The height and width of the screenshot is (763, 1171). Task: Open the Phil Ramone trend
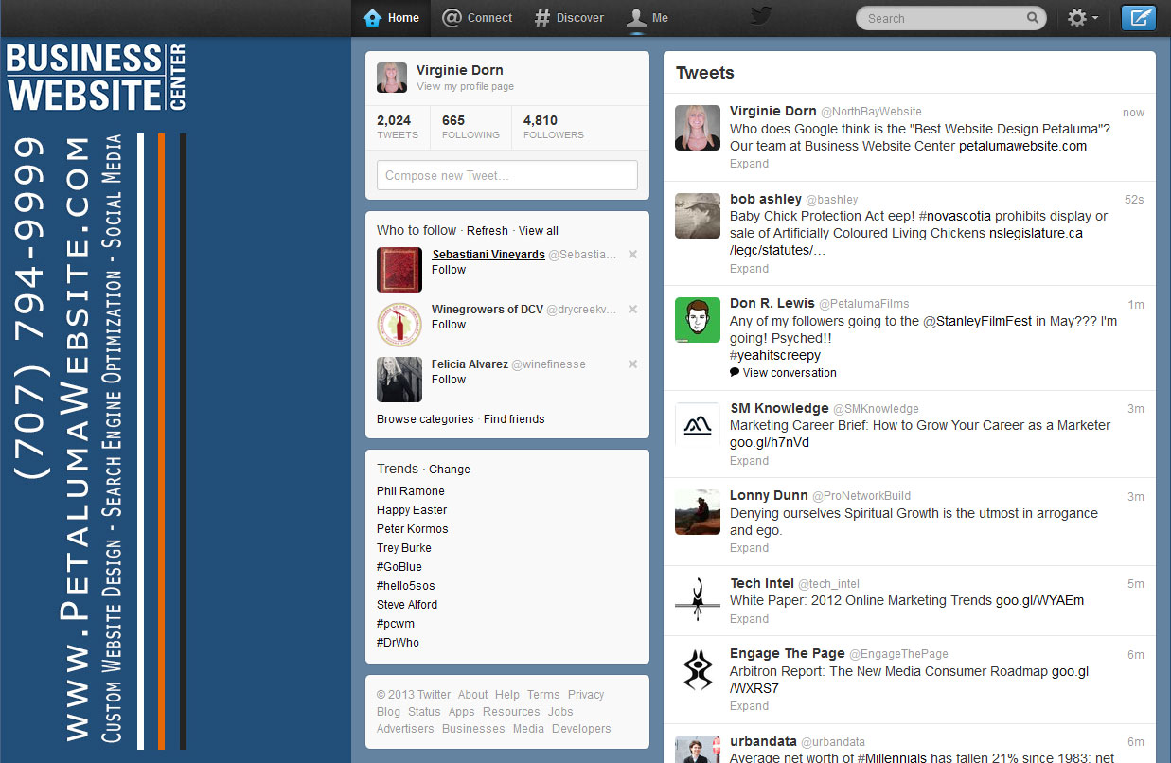coord(411,491)
